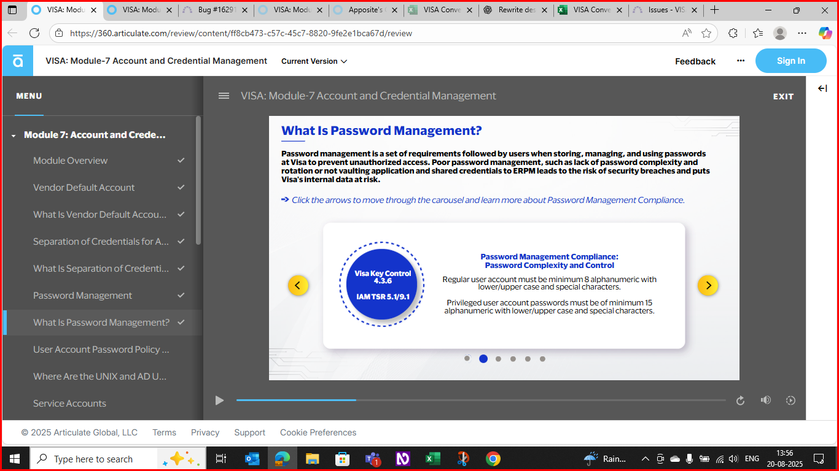Select the first carousel dot indicator
This screenshot has height=471, width=839.
pos(467,358)
